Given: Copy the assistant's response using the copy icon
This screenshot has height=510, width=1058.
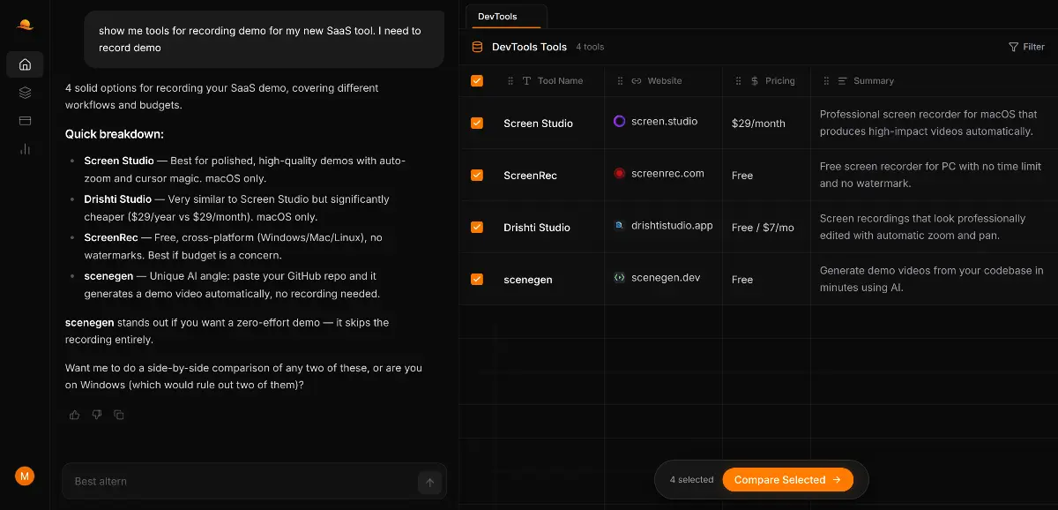Looking at the screenshot, I should 119,415.
